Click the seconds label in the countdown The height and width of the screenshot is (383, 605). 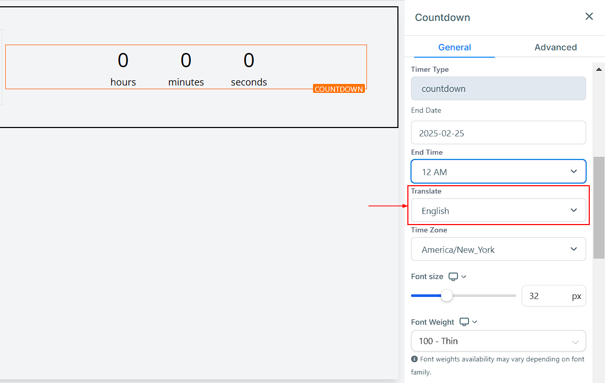click(x=249, y=82)
